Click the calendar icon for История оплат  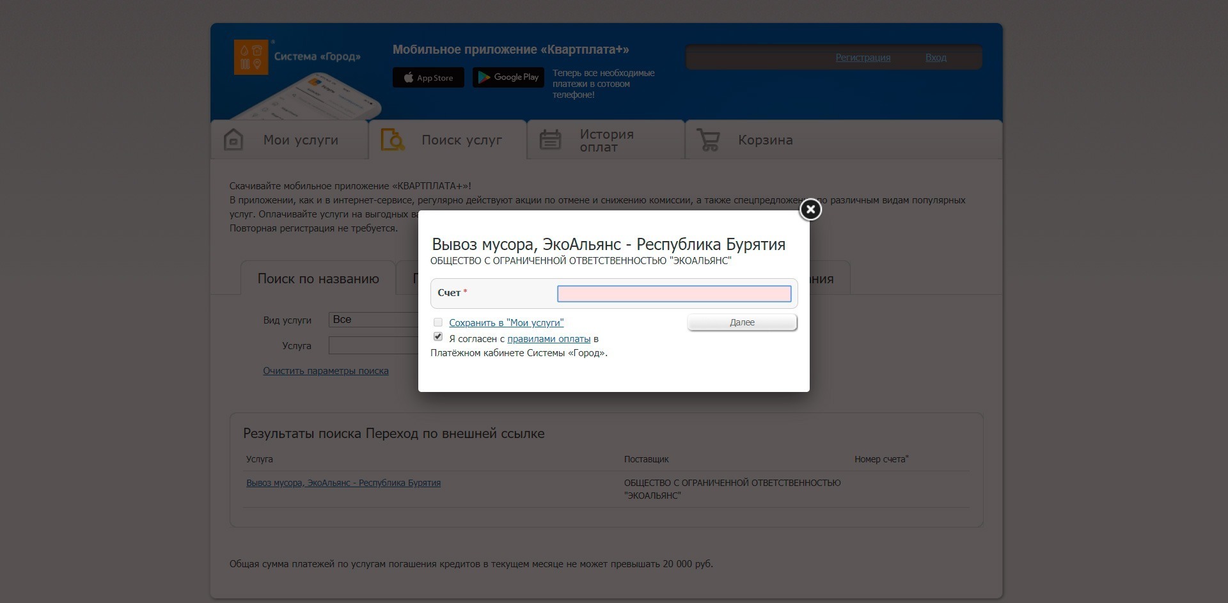pos(550,139)
